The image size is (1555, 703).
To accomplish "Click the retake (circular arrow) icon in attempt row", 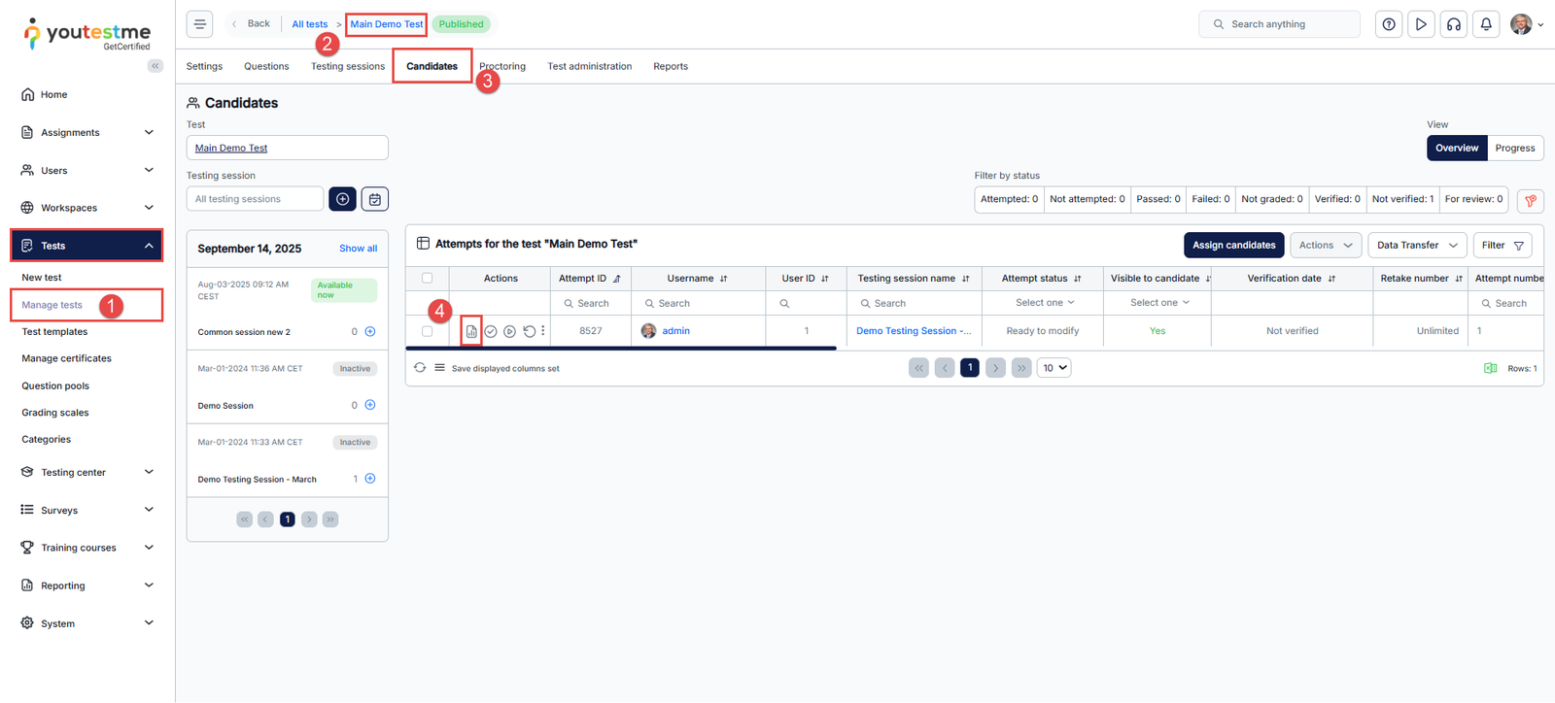I will (529, 331).
